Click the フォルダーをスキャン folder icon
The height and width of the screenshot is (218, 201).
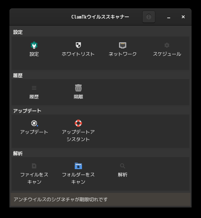(78, 166)
